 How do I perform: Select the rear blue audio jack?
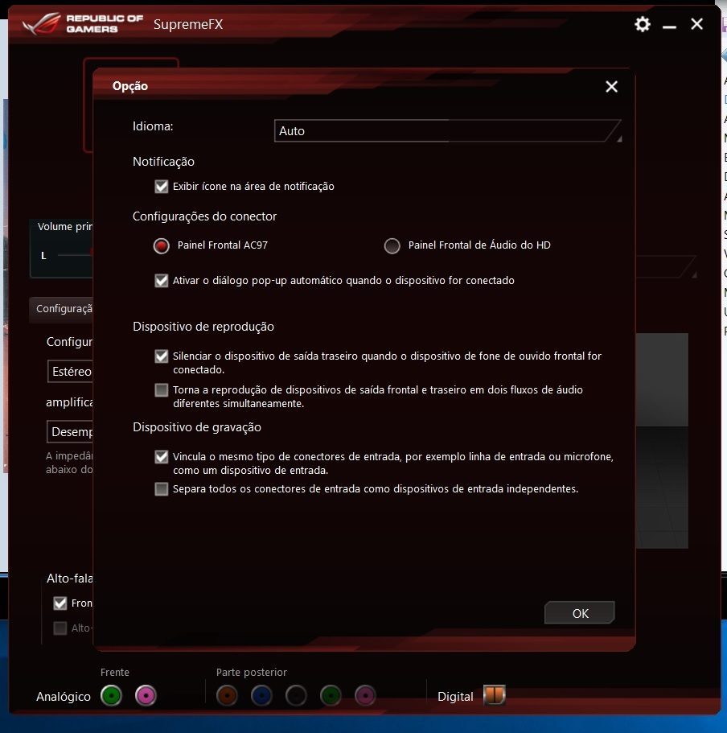pyautogui.click(x=261, y=695)
